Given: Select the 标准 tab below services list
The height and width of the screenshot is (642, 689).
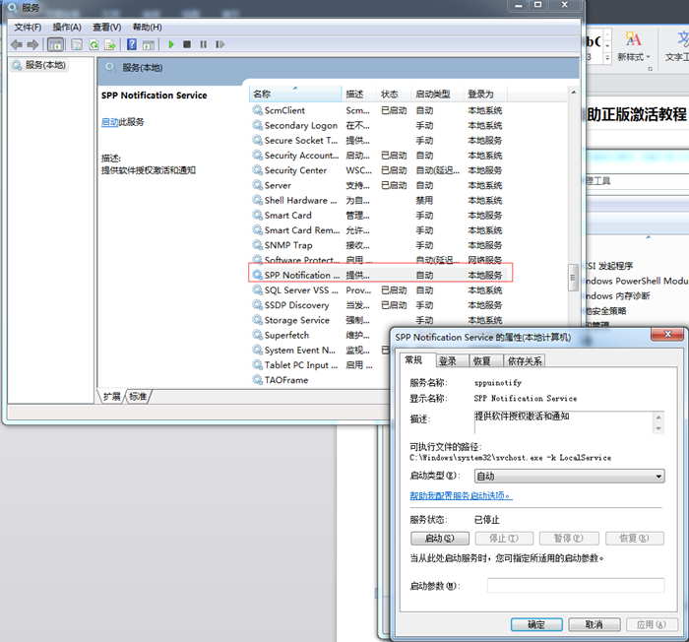Looking at the screenshot, I should coord(138,397).
